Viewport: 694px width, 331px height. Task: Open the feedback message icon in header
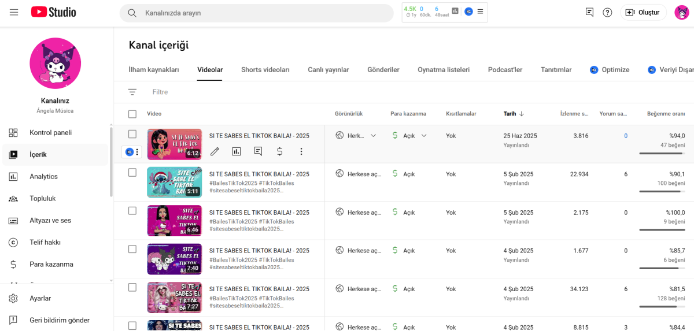pyautogui.click(x=589, y=12)
